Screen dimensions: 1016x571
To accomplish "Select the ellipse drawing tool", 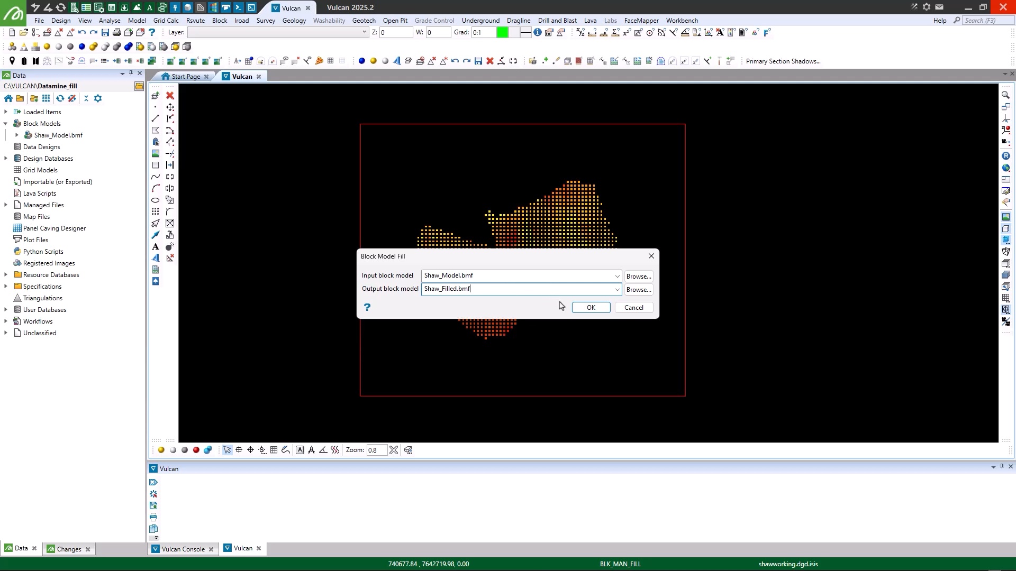I will pyautogui.click(x=156, y=200).
